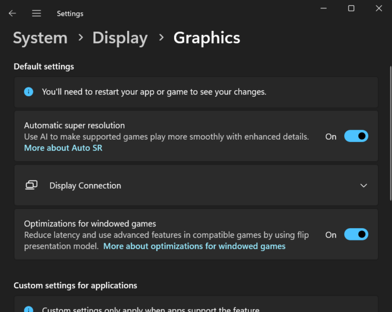Maximize the Settings window
Image resolution: width=392 pixels, height=312 pixels.
(x=351, y=8)
